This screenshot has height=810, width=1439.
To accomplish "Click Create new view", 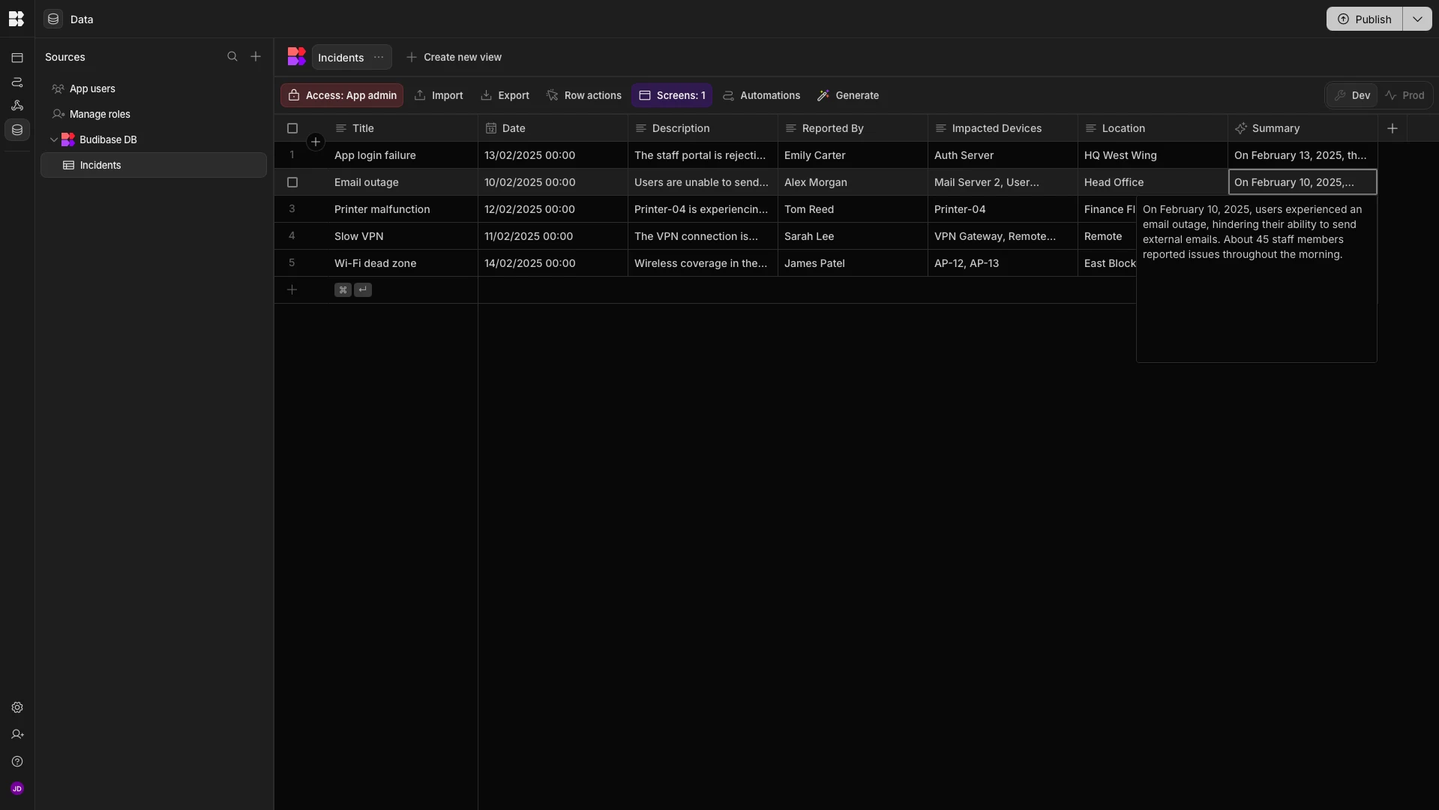I will (454, 57).
